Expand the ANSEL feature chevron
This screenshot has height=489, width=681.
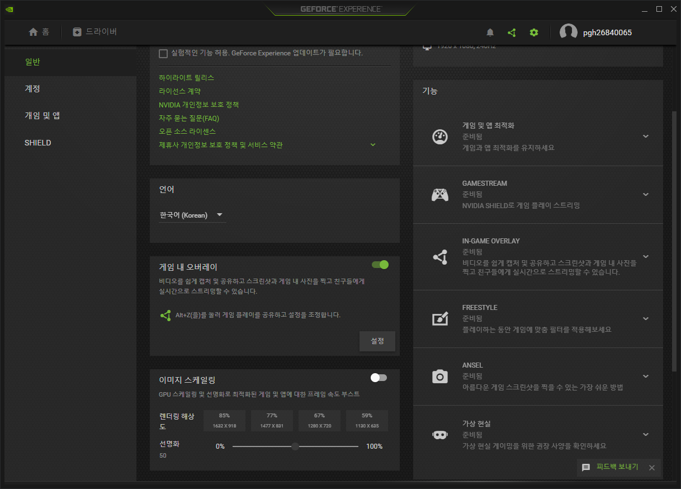646,377
